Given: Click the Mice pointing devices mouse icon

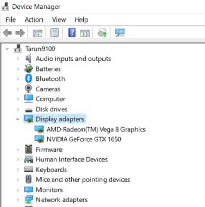Looking at the screenshot, I should (x=29, y=179).
